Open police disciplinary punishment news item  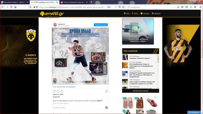[142, 75]
